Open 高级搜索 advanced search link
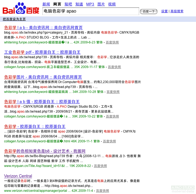Screen dimensions: 196x194 pos(177,11)
